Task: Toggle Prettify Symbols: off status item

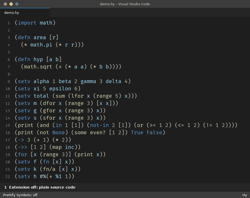Action: coord(20,195)
